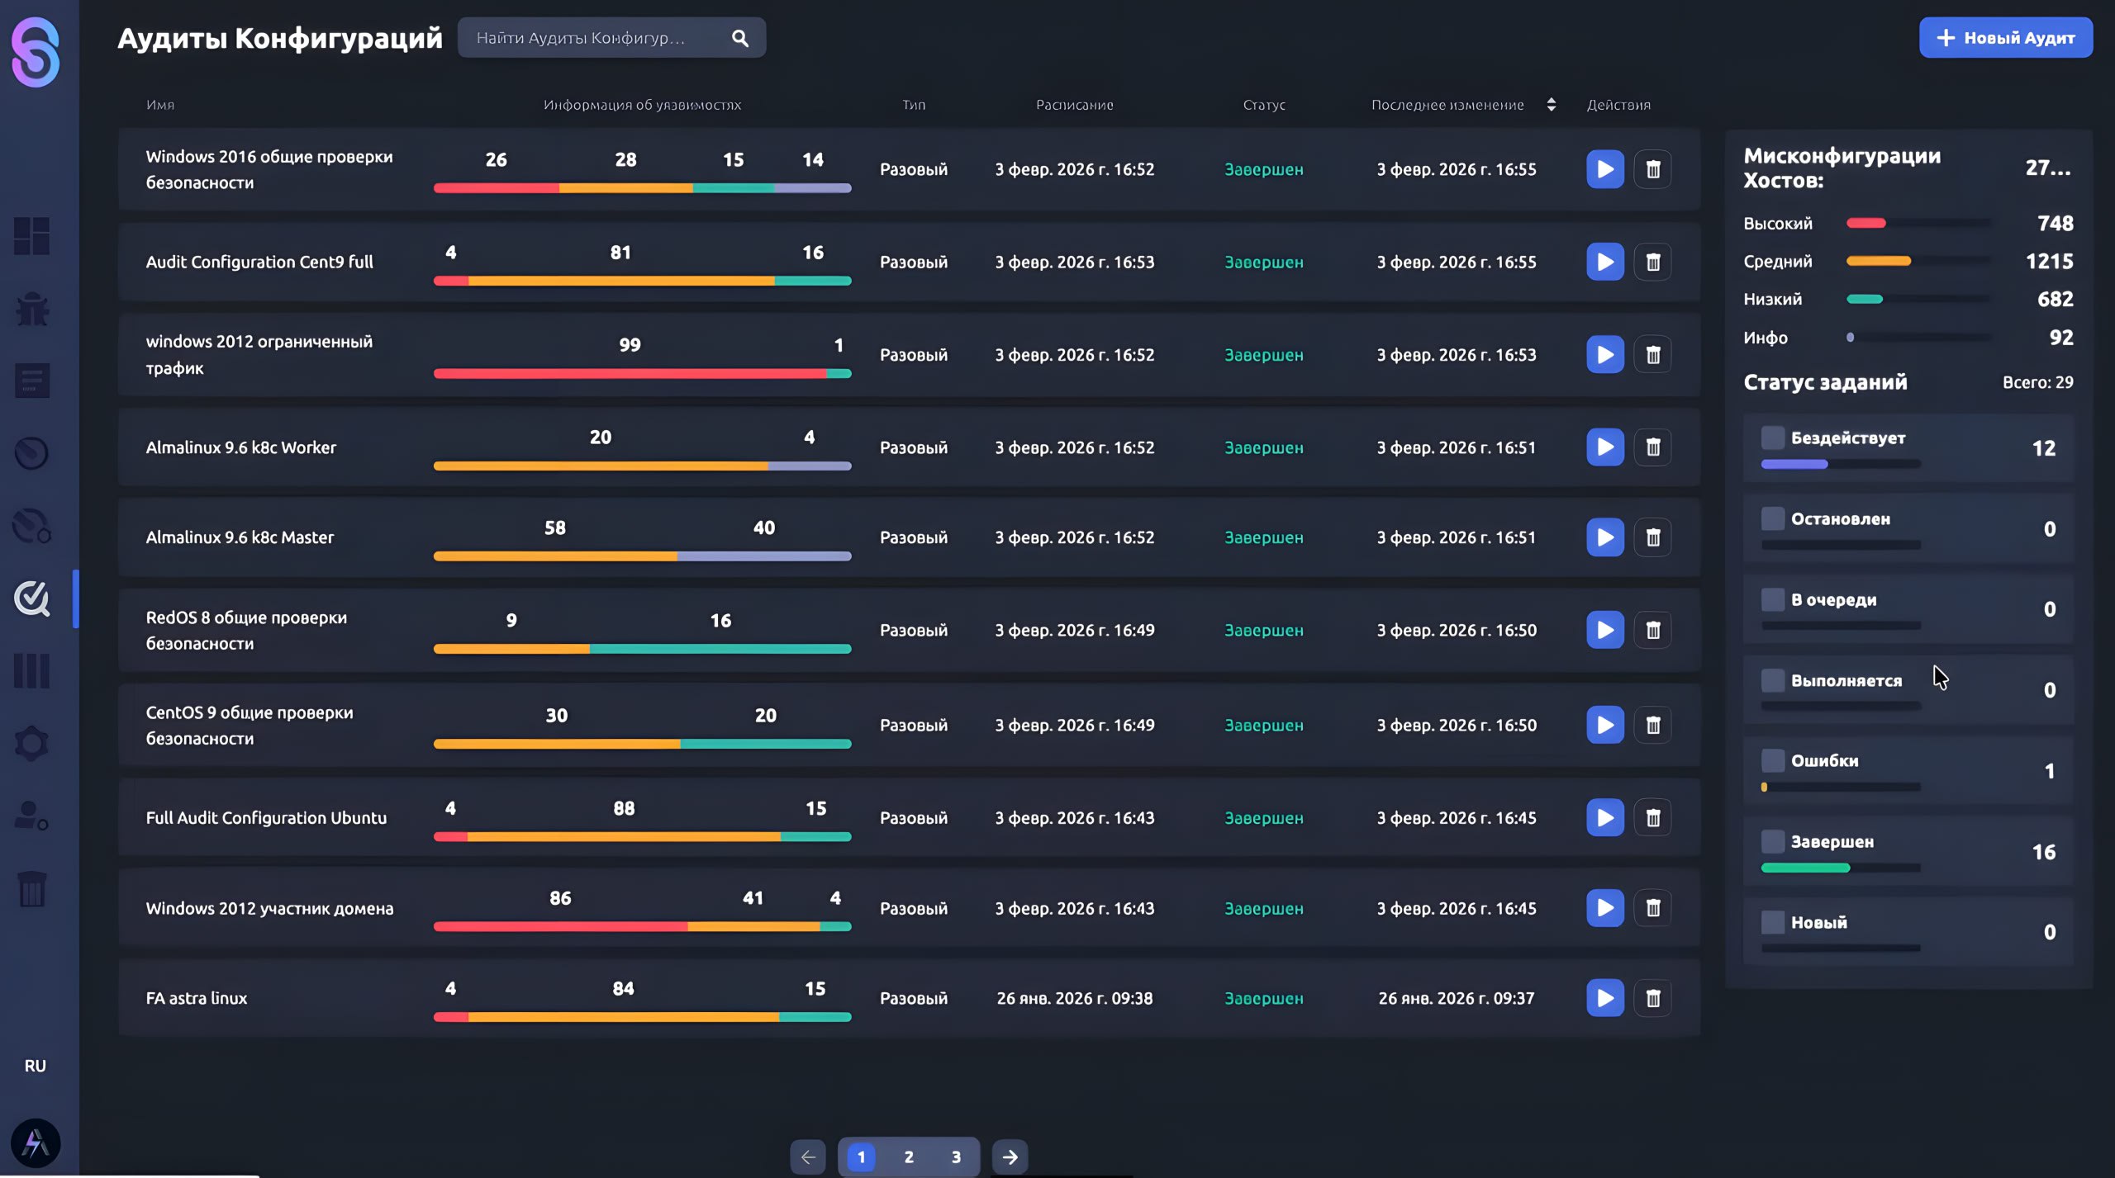Go to next page with arrow button

point(1010,1157)
